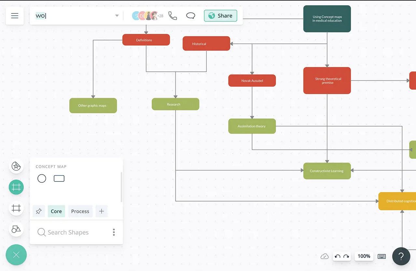Open shapes panel more options menu
This screenshot has width=416, height=271.
pos(114,232)
